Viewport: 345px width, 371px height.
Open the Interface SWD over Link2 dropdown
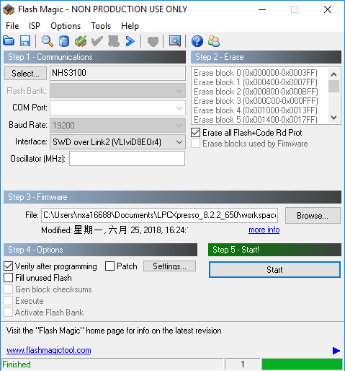(117, 142)
